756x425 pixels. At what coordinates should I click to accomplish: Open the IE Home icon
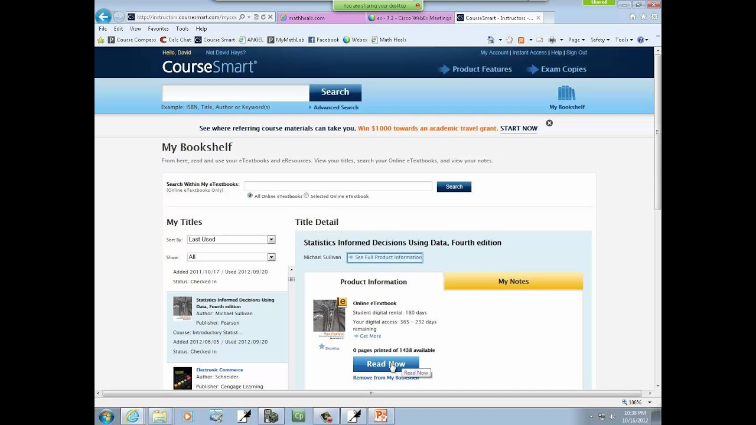pos(633,17)
